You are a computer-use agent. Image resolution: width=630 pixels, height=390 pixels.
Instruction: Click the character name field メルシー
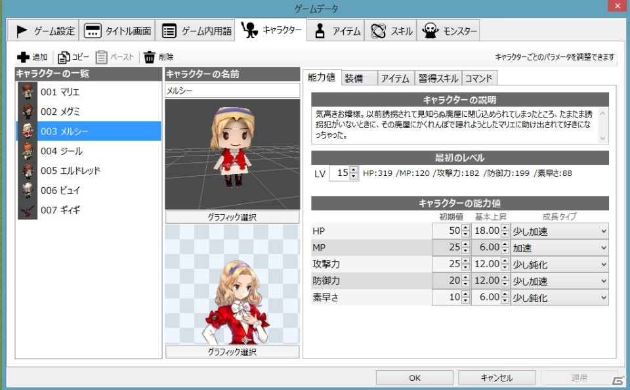232,91
